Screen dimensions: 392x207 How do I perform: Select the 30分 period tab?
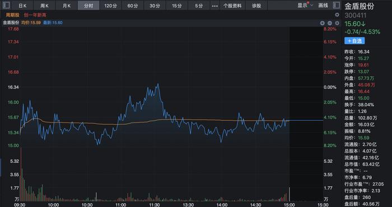[155, 6]
